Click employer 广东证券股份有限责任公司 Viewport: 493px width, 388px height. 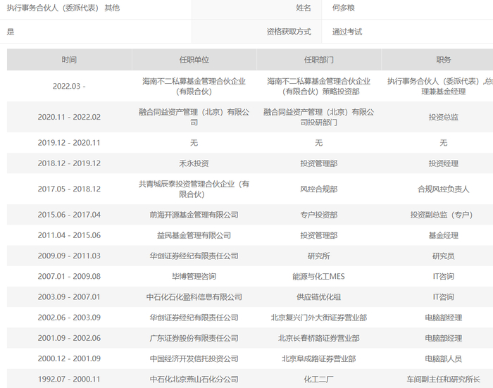pyautogui.click(x=194, y=338)
